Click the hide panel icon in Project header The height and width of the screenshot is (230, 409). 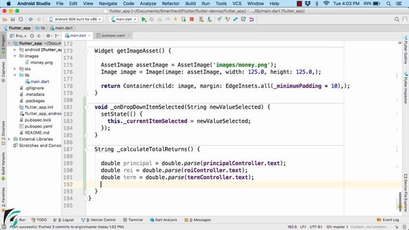(x=57, y=36)
